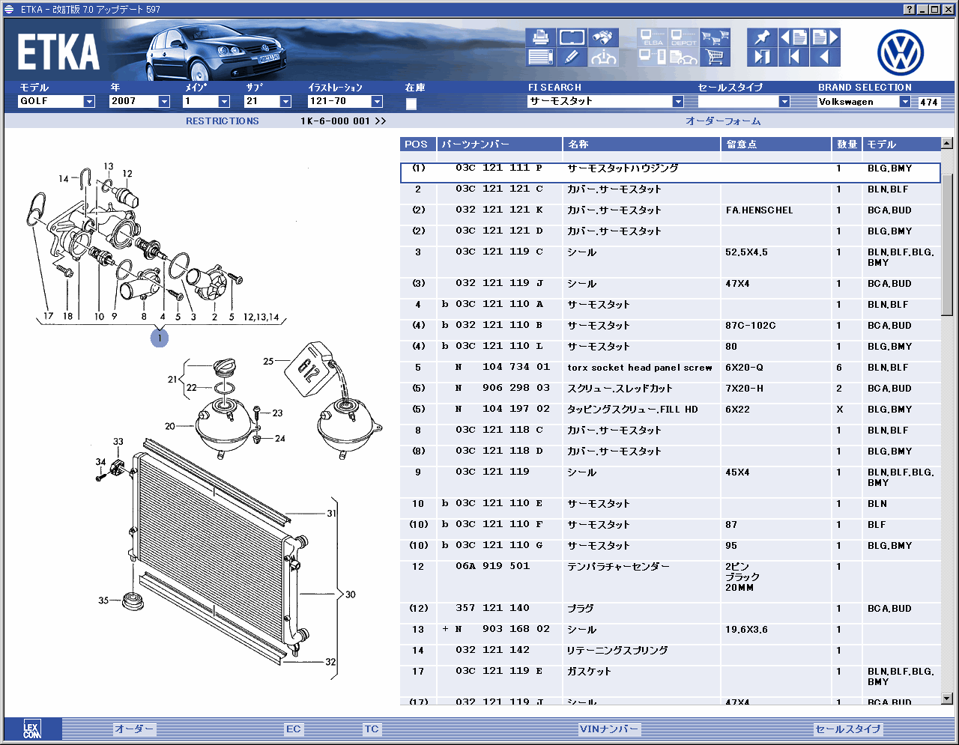Click the VINナンバー tab

click(609, 729)
